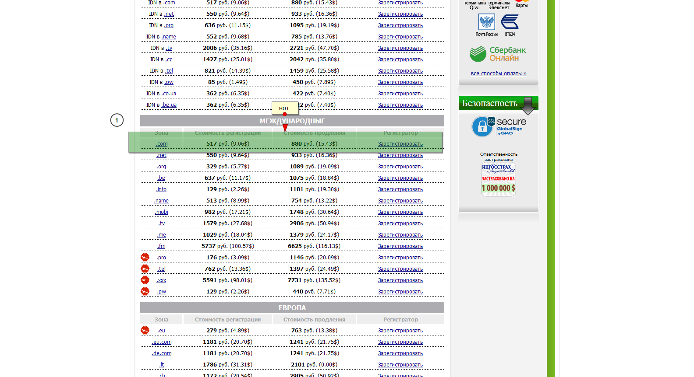Open the .org link in the 329 руб. row
The image size is (694, 377).
[162, 167]
